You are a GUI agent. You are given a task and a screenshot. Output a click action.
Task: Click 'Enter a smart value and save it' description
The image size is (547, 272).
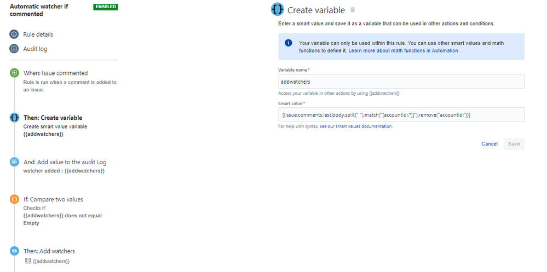(x=386, y=24)
